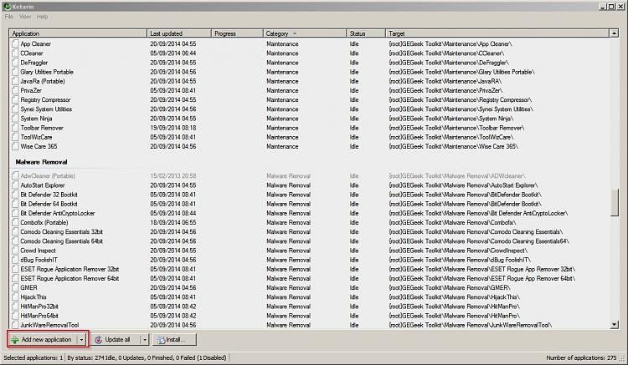Click the PrivaZer row document icon
The width and height of the screenshot is (628, 365).
point(15,90)
